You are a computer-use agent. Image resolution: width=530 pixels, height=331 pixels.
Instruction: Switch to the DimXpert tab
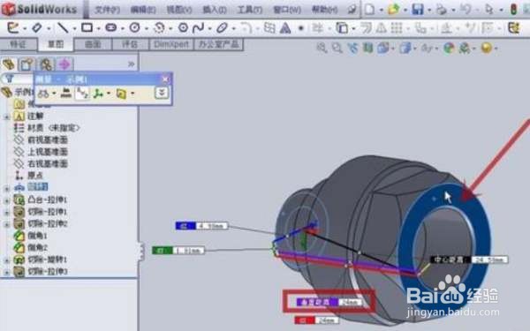click(171, 44)
